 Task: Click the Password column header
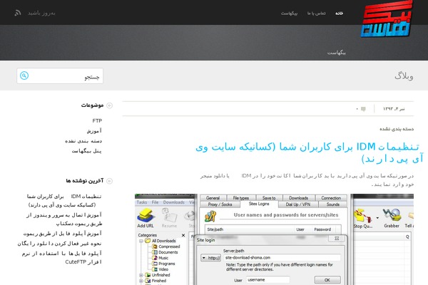[x=322, y=229]
